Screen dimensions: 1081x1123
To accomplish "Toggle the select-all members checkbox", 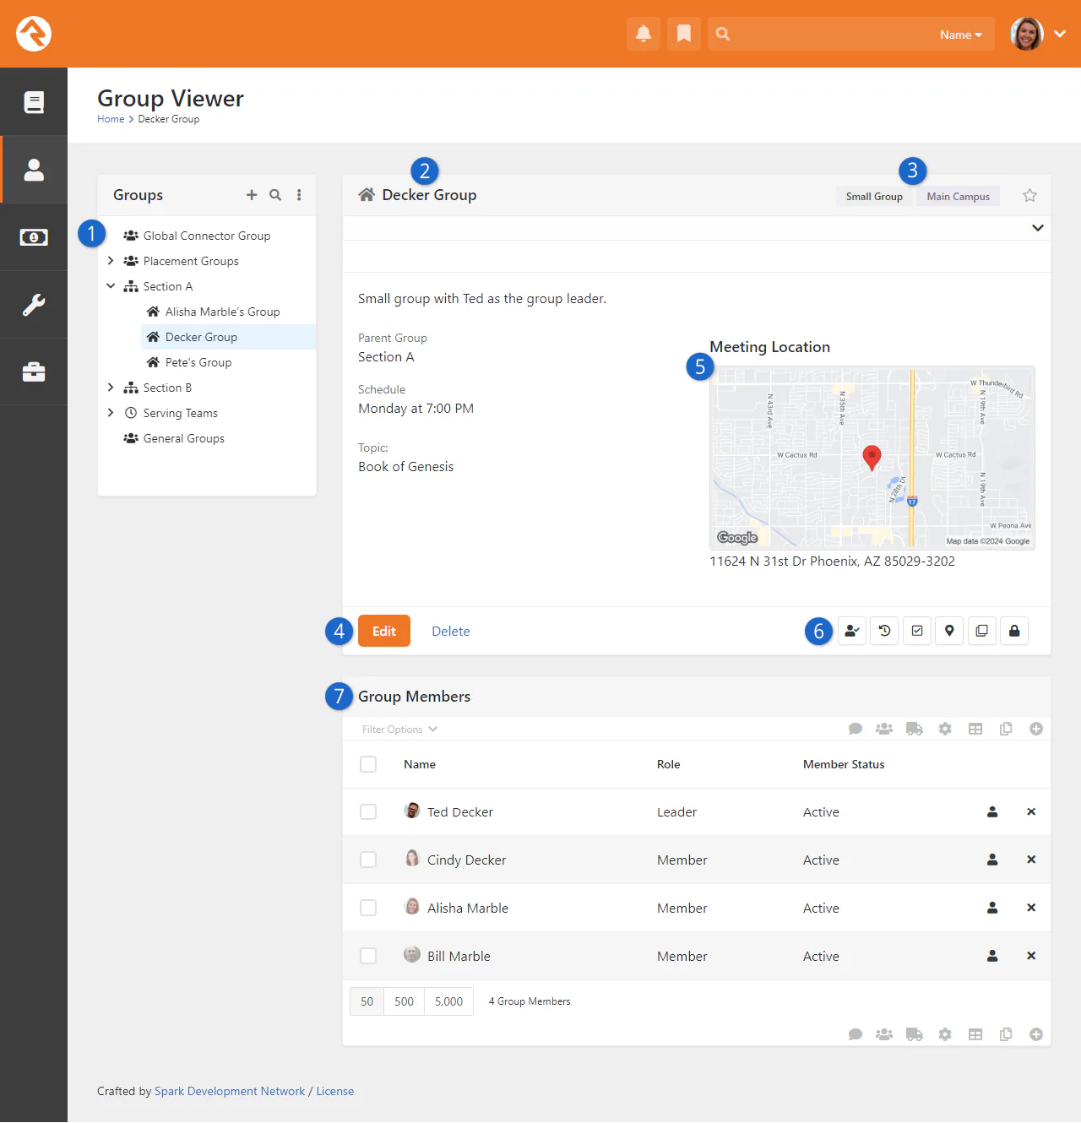I will [x=368, y=764].
